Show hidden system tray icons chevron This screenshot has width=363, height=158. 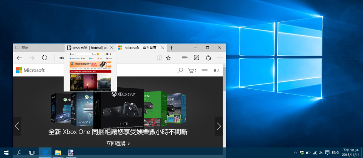[x=295, y=153]
